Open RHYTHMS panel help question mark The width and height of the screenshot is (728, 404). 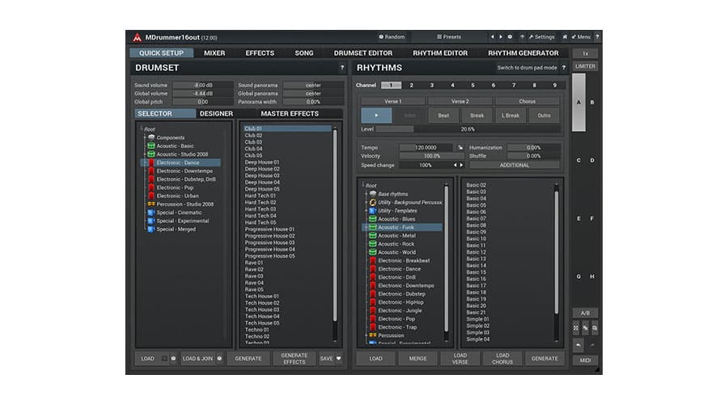(x=564, y=68)
